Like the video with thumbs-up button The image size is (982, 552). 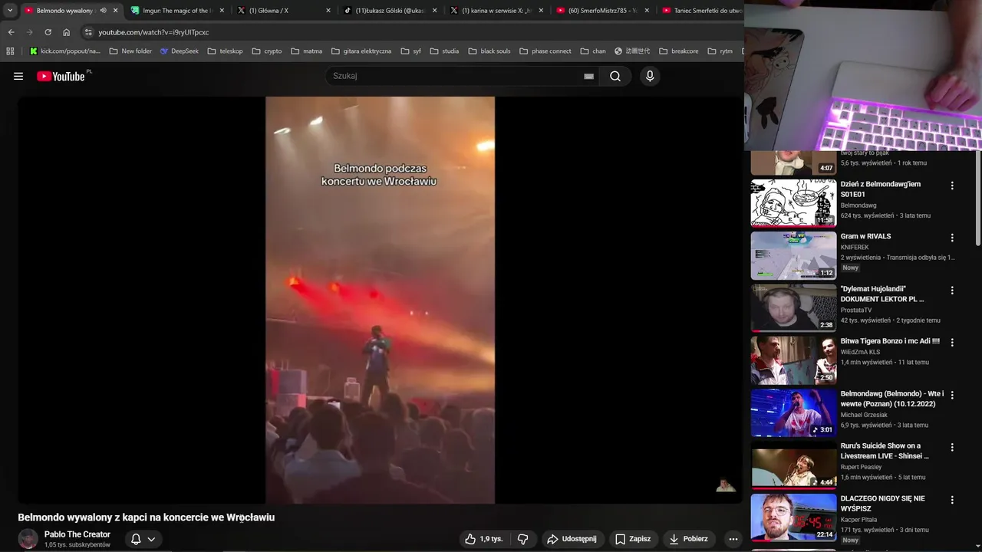tap(483, 539)
